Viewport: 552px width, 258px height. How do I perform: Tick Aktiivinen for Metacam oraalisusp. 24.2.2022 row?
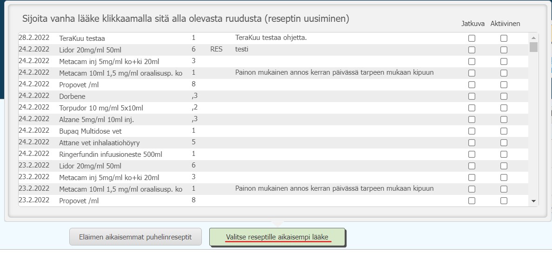point(504,73)
